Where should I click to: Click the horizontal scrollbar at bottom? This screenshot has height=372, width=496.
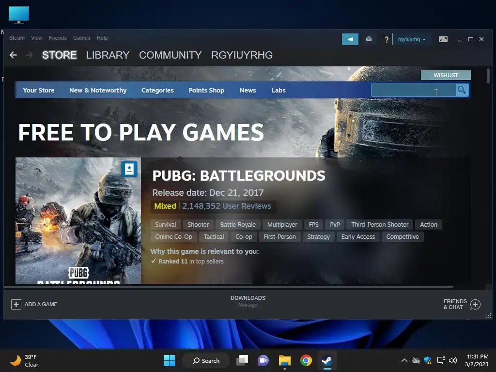229,287
